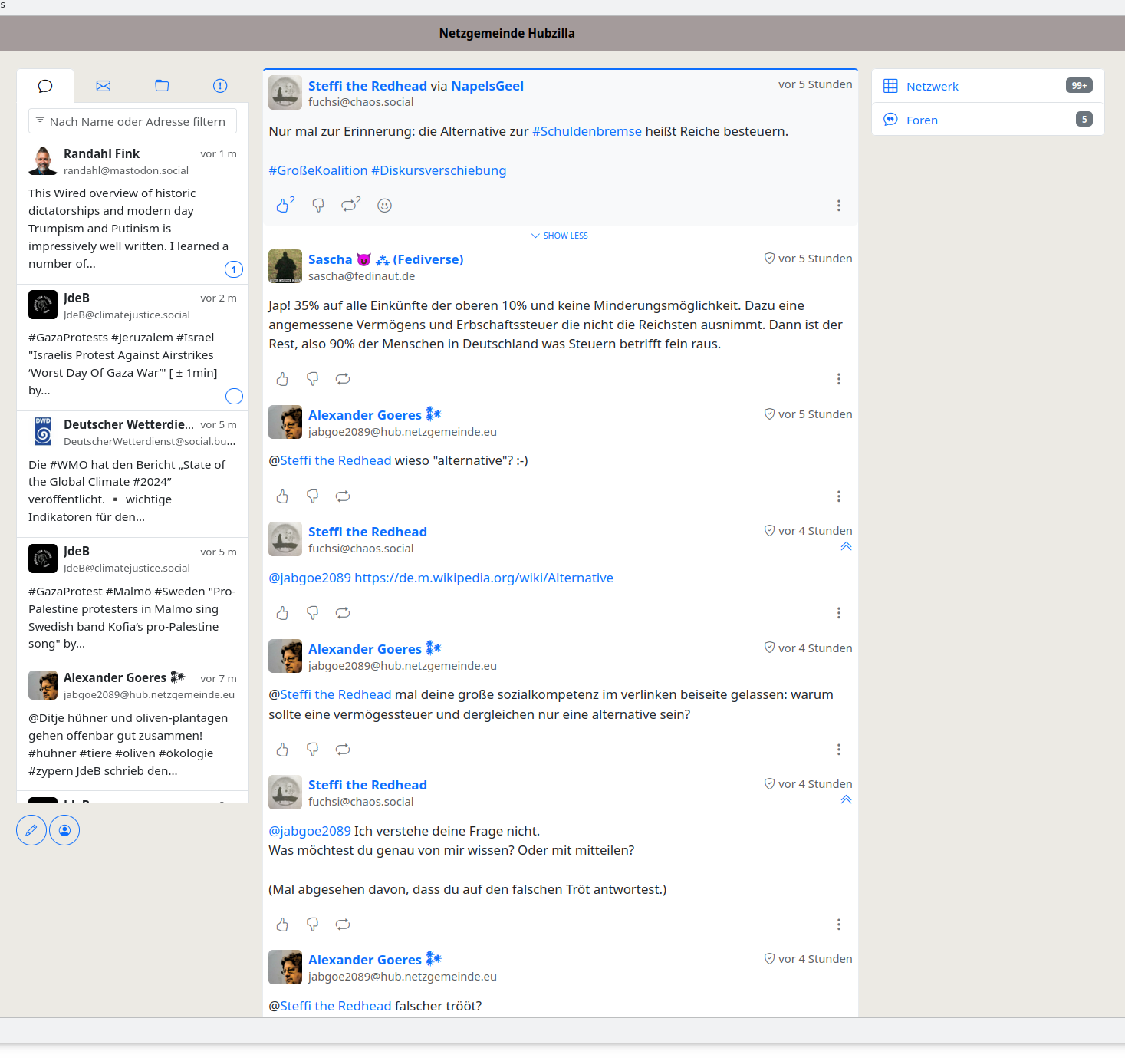Dislike Steffi's top post
Screen dimensions: 1125x1058
pyautogui.click(x=318, y=206)
